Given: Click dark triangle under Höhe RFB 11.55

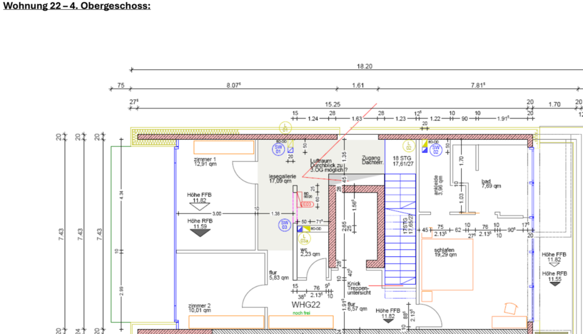Looking at the screenshot, I should 555,284.
